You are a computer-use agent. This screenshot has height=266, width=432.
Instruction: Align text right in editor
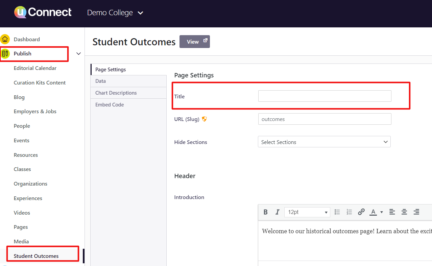[x=416, y=212]
